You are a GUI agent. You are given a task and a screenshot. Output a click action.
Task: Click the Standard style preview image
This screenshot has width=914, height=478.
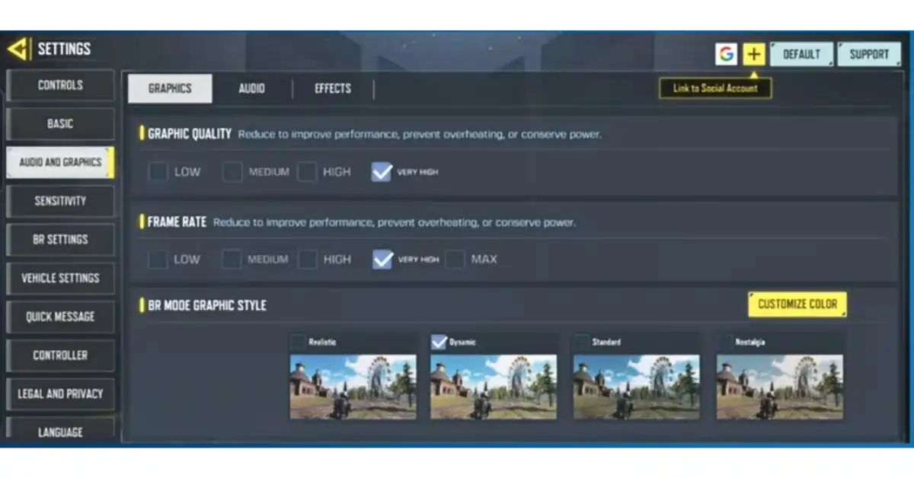tap(637, 387)
